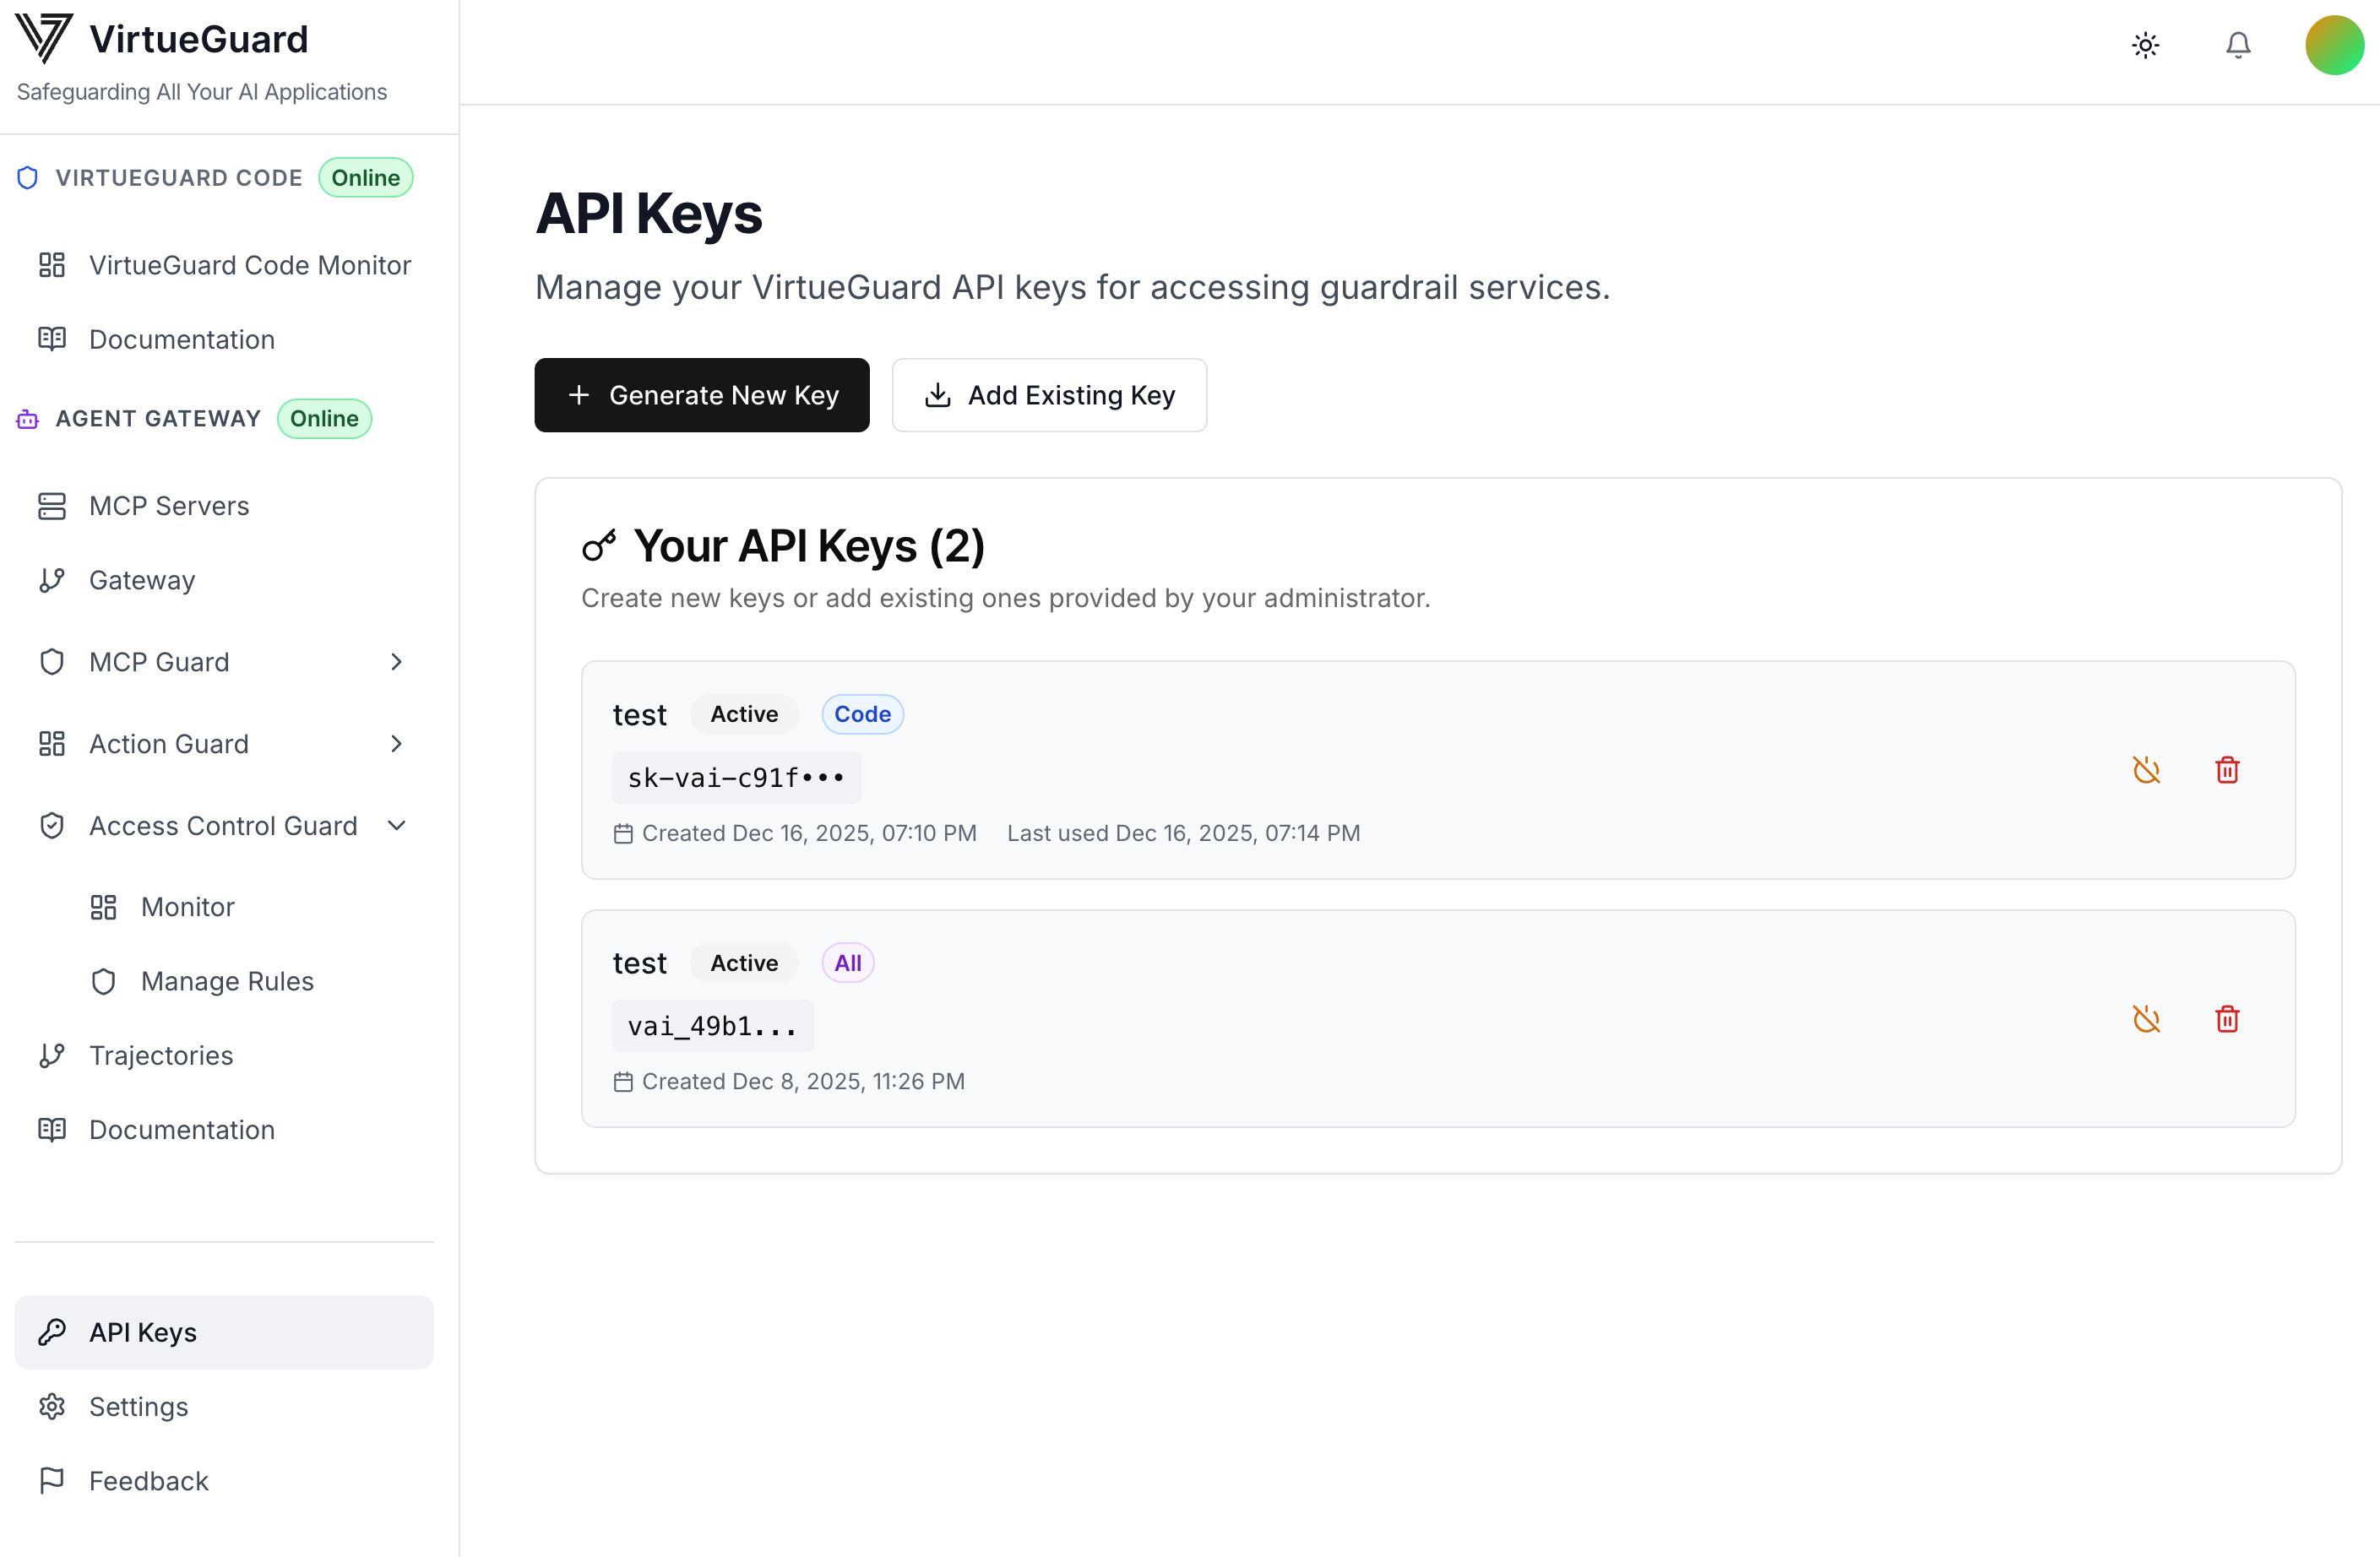Image resolution: width=2380 pixels, height=1557 pixels.
Task: Delete the key sk-vai-c91f
Action: [x=2228, y=770]
